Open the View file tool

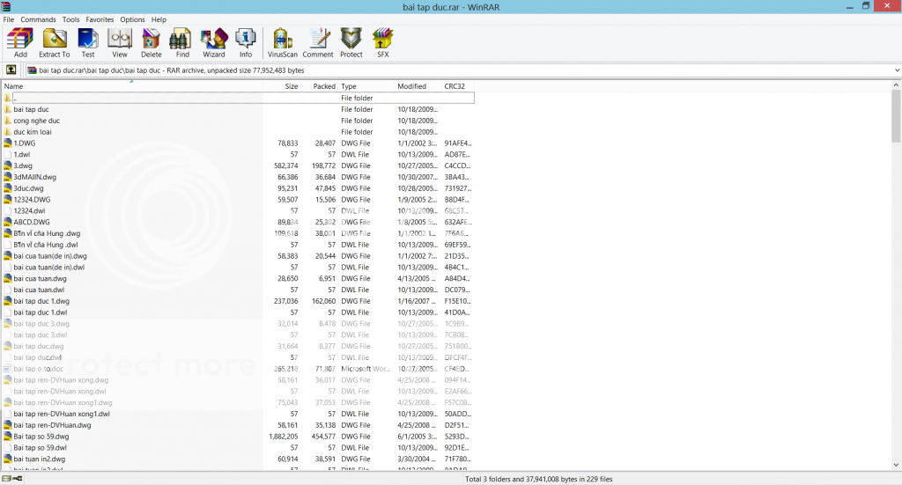pos(120,41)
